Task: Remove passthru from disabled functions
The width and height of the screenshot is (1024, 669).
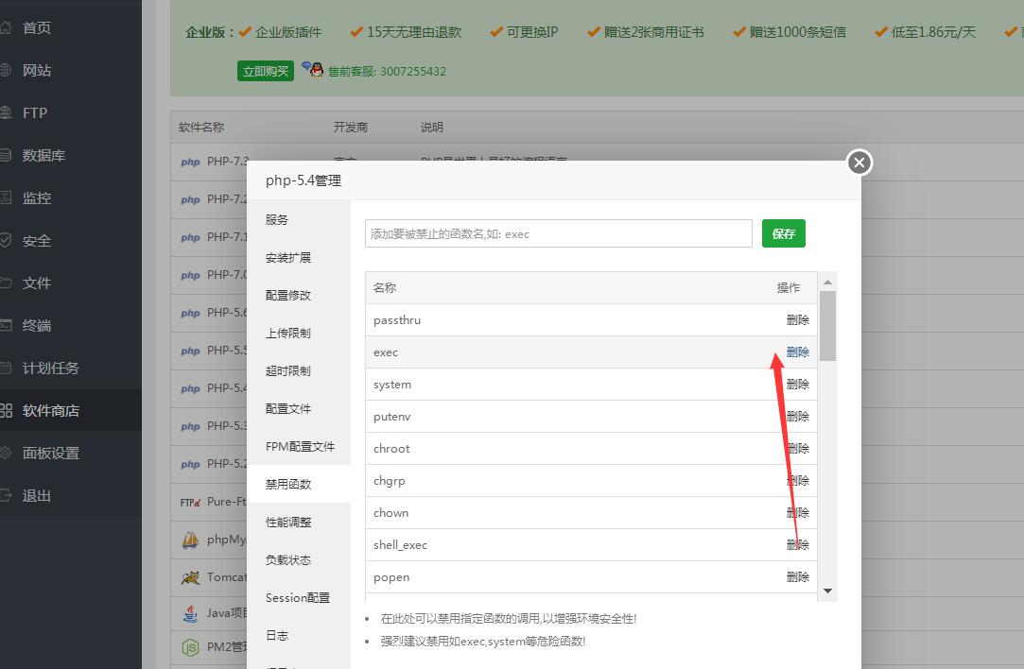Action: (x=797, y=319)
